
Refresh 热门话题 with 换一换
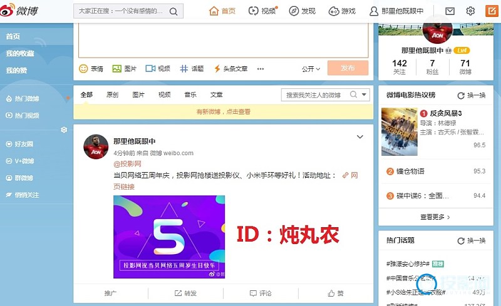(472, 240)
